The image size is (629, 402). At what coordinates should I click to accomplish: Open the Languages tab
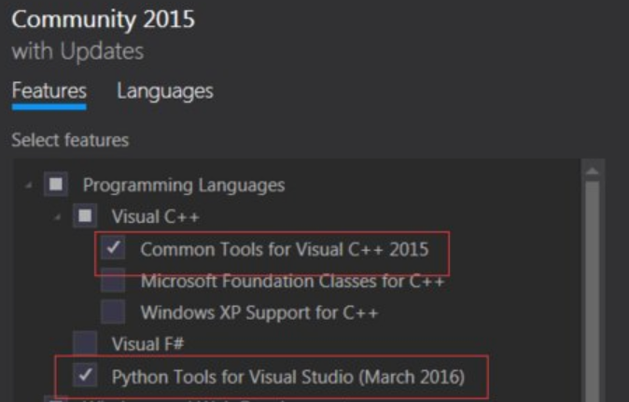click(164, 91)
